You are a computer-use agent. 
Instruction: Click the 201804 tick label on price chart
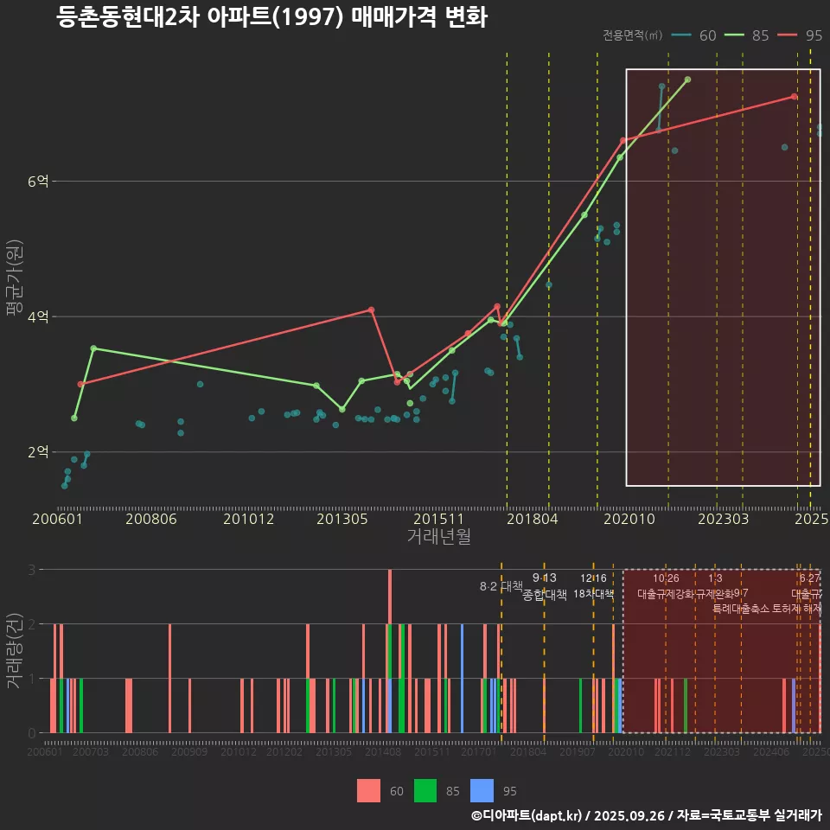(531, 519)
